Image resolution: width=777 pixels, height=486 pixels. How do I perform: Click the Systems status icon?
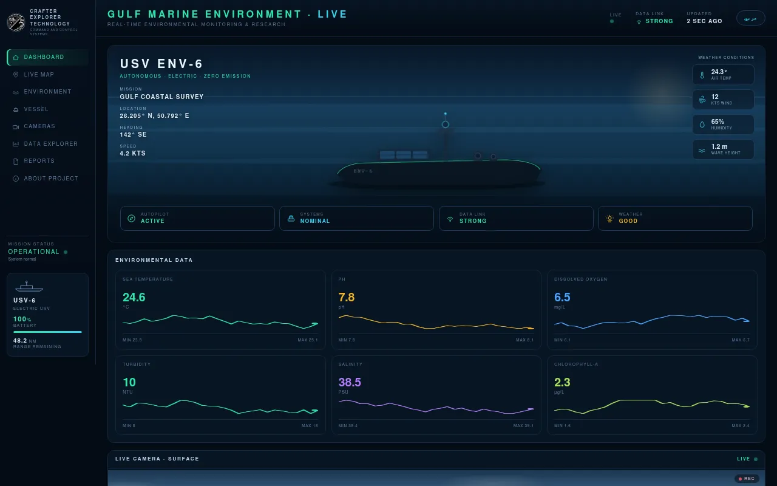(291, 219)
